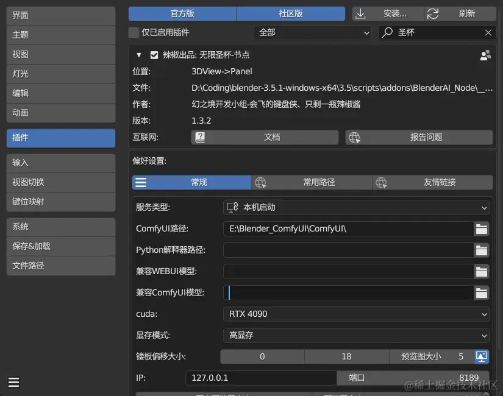This screenshot has height=396, width=503.
Task: Open the 文件路径 preferences section
Action: pos(61,266)
